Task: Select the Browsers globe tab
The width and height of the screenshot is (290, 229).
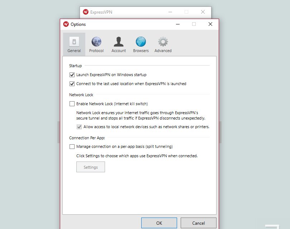Action: point(141,45)
